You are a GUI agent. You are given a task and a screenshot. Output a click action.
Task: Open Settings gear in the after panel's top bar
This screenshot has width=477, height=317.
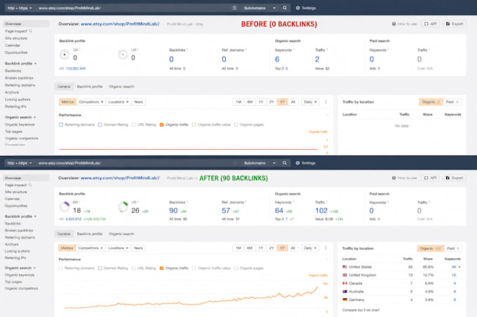pyautogui.click(x=306, y=163)
